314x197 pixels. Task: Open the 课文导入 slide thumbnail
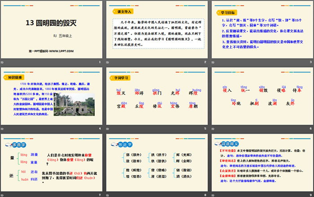pos(157,29)
